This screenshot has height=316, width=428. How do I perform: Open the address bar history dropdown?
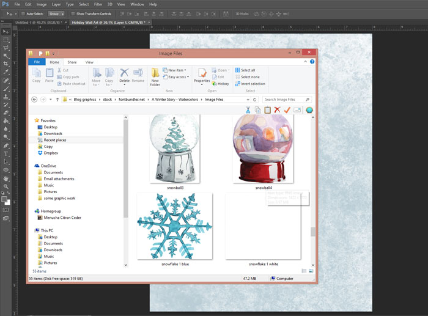[x=248, y=100]
